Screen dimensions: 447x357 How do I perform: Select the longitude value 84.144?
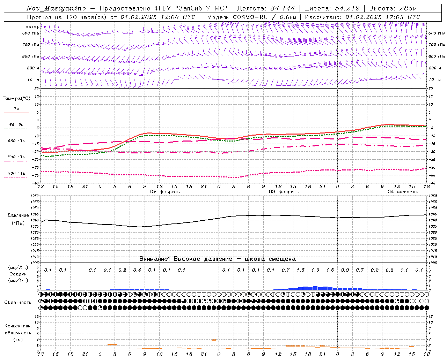pyautogui.click(x=283, y=8)
